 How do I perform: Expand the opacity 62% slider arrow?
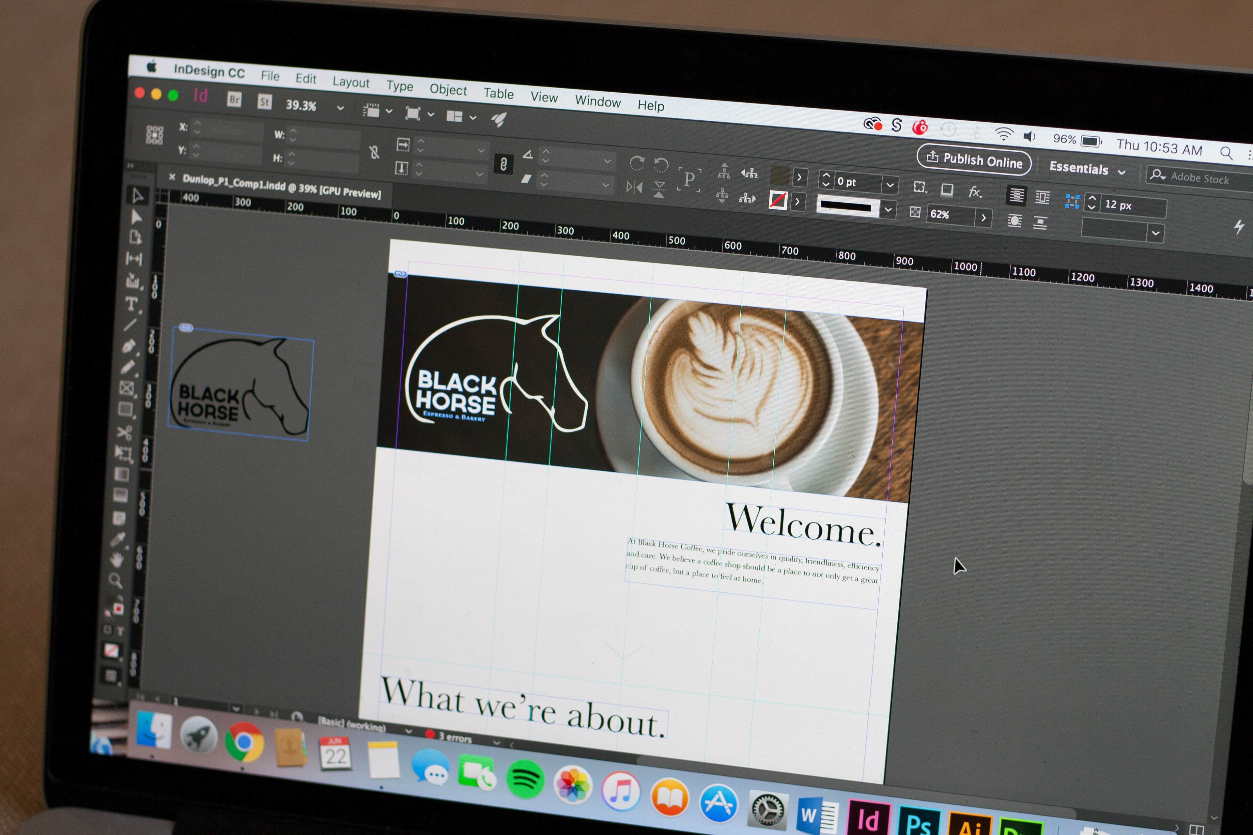(x=983, y=217)
